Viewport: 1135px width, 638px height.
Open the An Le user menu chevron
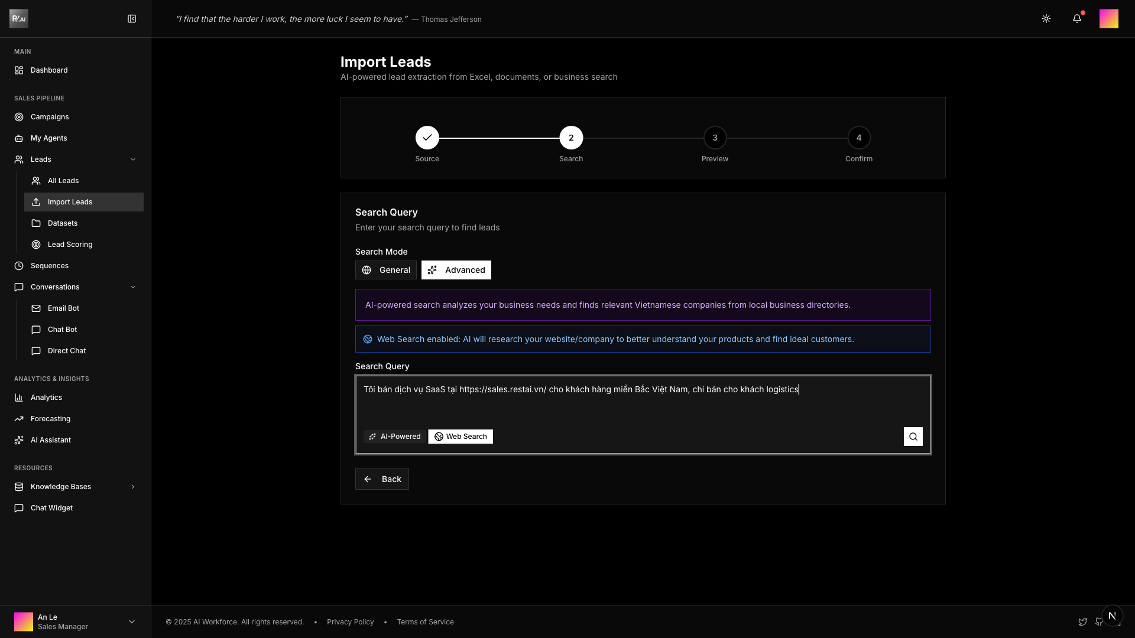click(131, 621)
